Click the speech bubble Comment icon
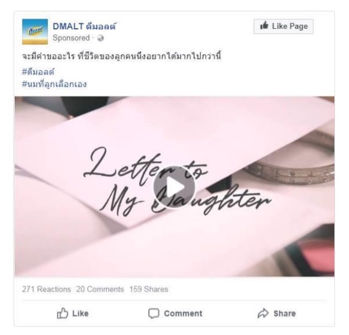Viewport: 349px width, 335px height. tap(154, 314)
